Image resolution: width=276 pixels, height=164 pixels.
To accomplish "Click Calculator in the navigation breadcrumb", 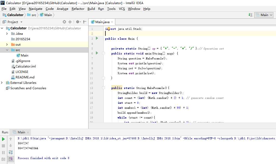I will pos(15,15).
